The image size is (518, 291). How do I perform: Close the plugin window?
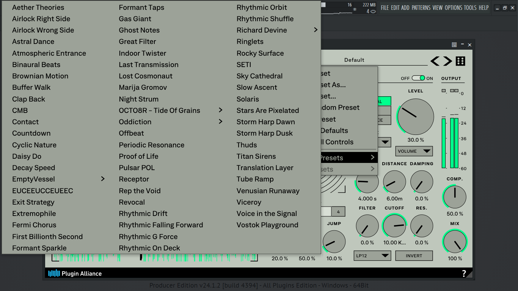coord(469,45)
